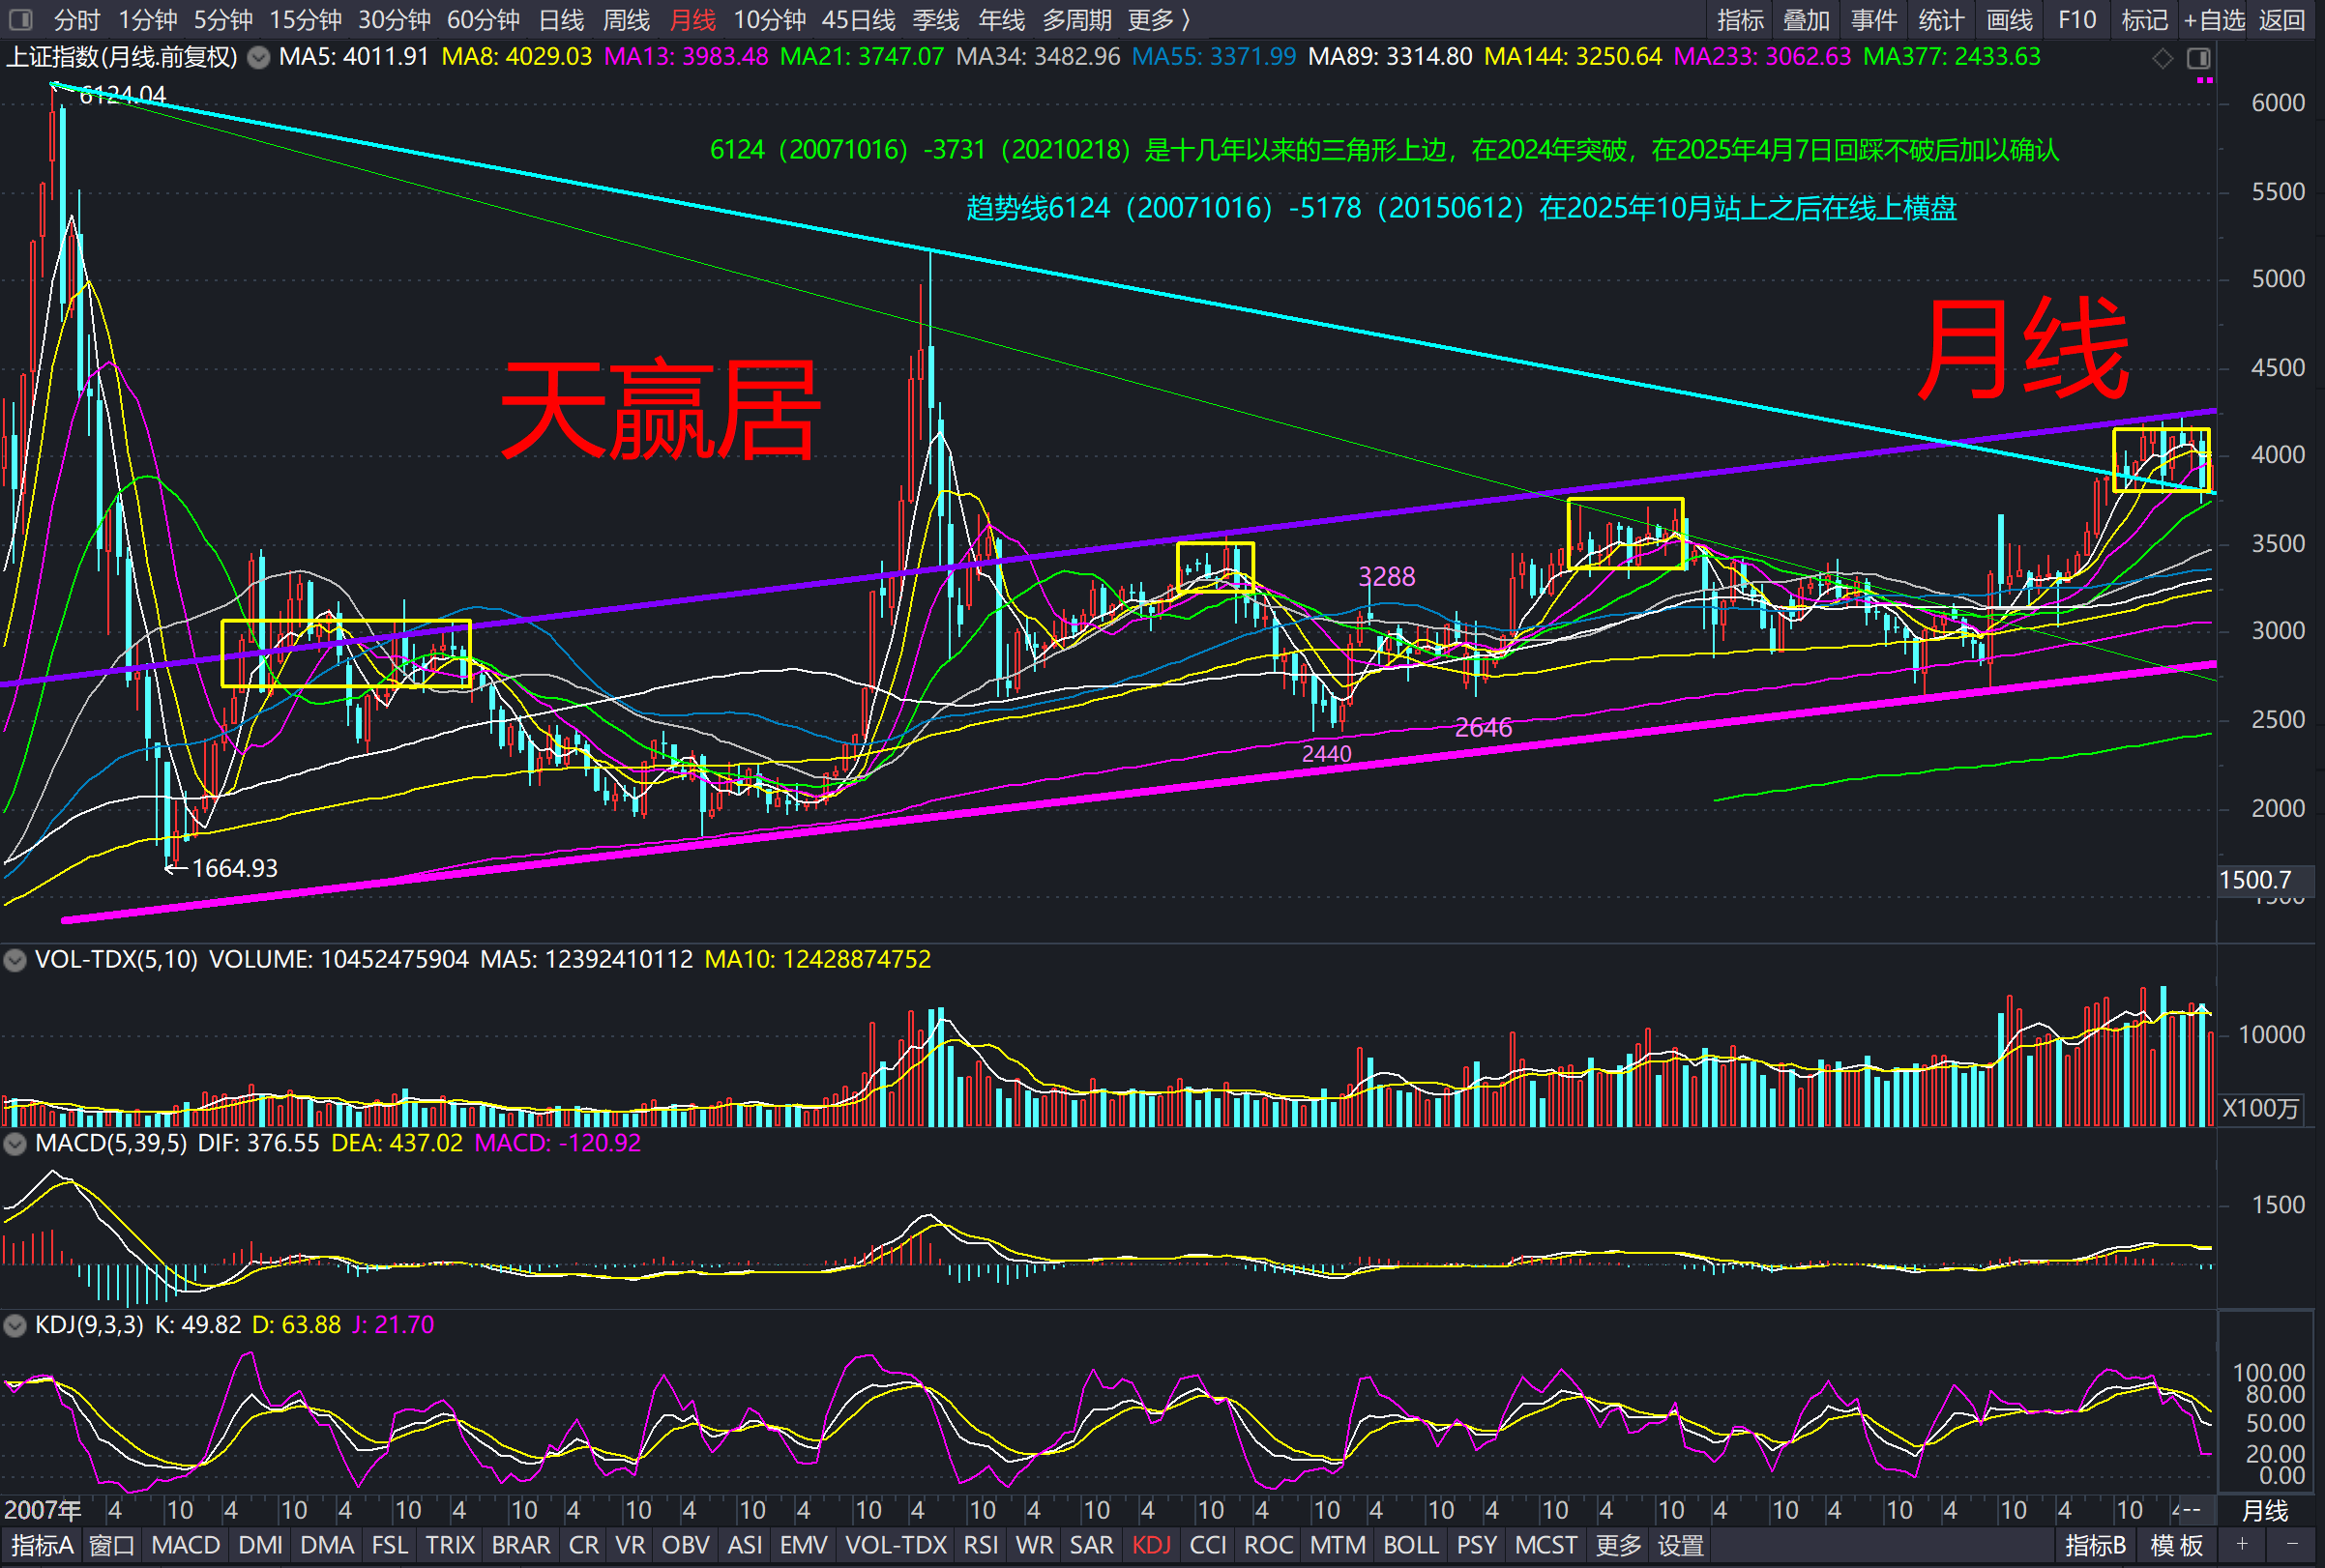
Task: Open the F10 company info
Action: (2076, 20)
